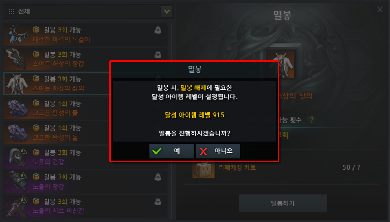Select the first 고고한 탄생의 돌 stone icon
The image size is (390, 222).
[x=17, y=108]
